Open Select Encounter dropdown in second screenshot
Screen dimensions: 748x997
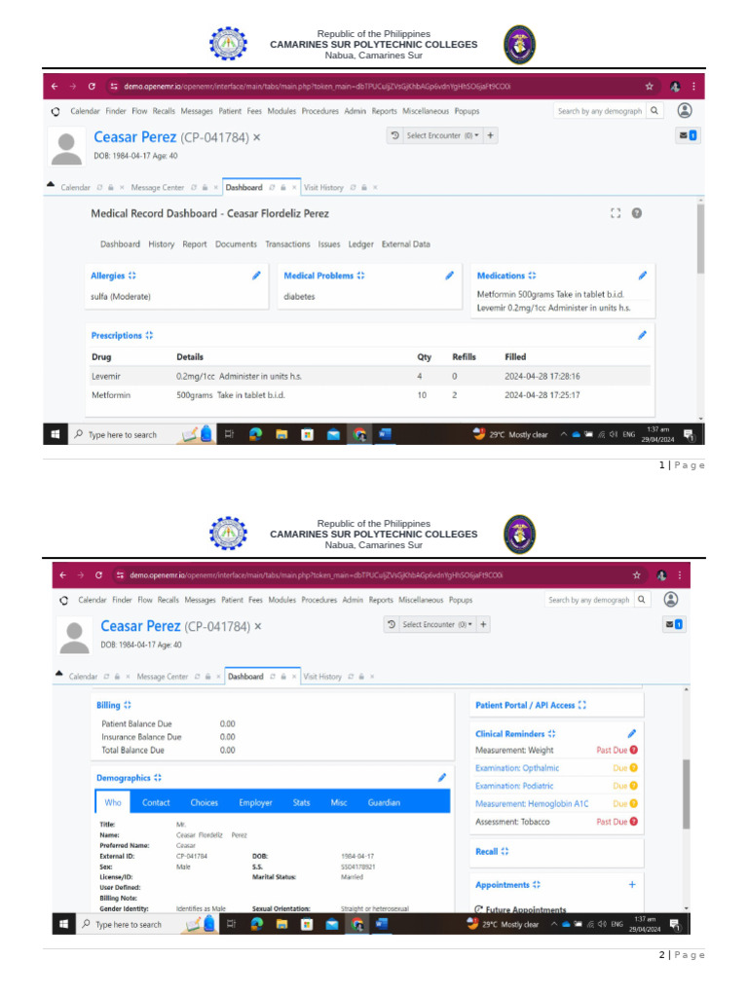point(437,624)
